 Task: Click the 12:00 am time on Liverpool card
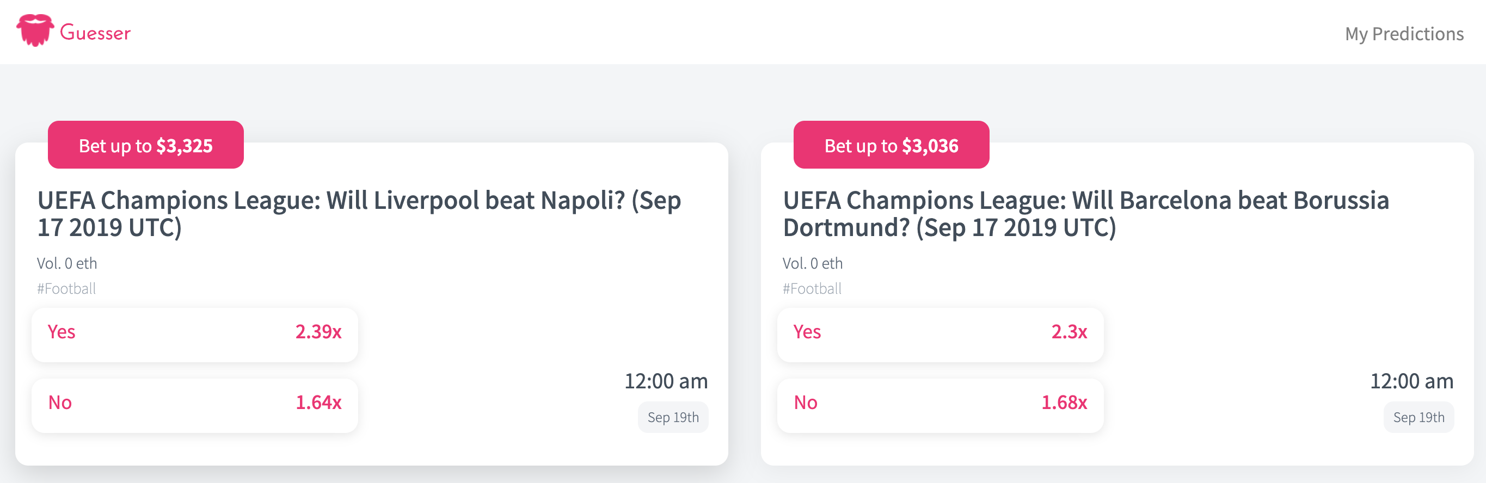point(666,381)
